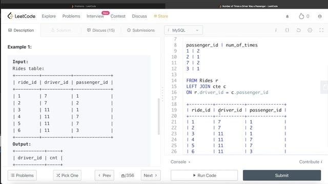The height and width of the screenshot is (184, 328).
Task: Click the Store bag icon
Action: [155, 16]
